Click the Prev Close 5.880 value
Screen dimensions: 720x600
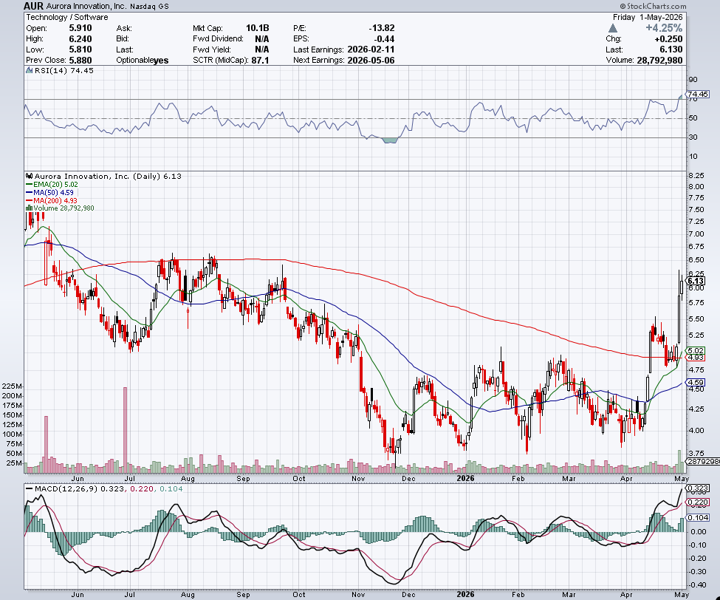80,60
